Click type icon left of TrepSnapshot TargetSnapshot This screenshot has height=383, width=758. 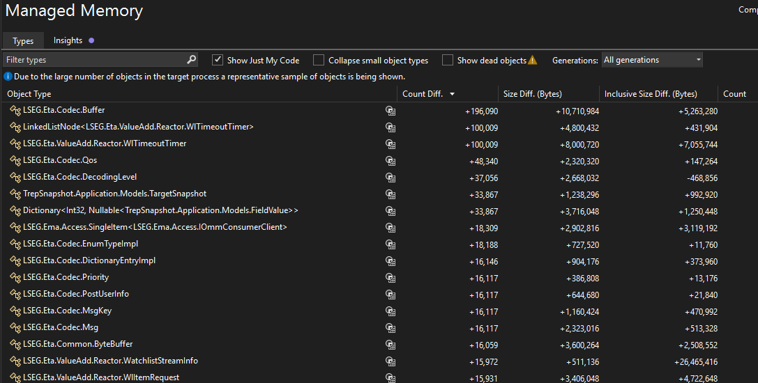15,195
